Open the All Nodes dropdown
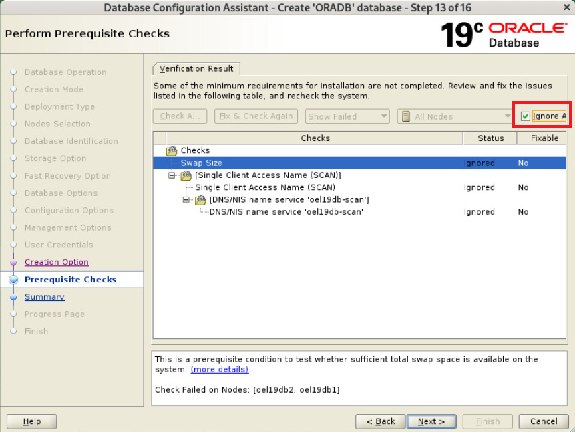The height and width of the screenshot is (432, 575). (455, 116)
